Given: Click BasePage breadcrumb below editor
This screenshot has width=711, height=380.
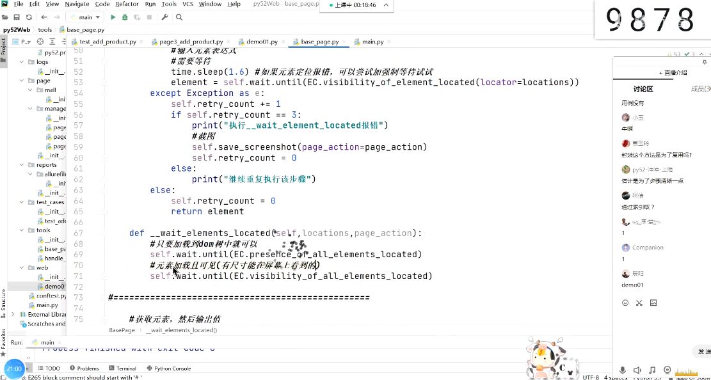Looking at the screenshot, I should coord(122,330).
